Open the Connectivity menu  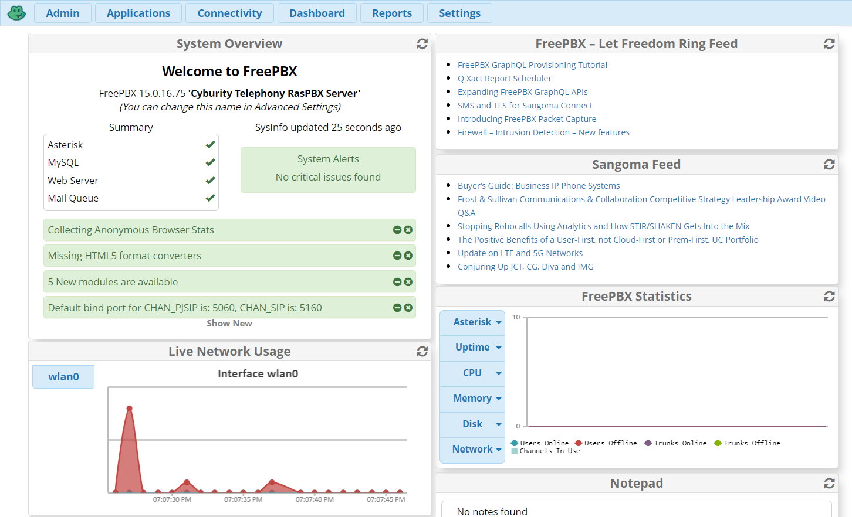(x=229, y=12)
